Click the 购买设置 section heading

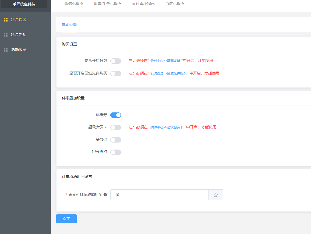69,44
